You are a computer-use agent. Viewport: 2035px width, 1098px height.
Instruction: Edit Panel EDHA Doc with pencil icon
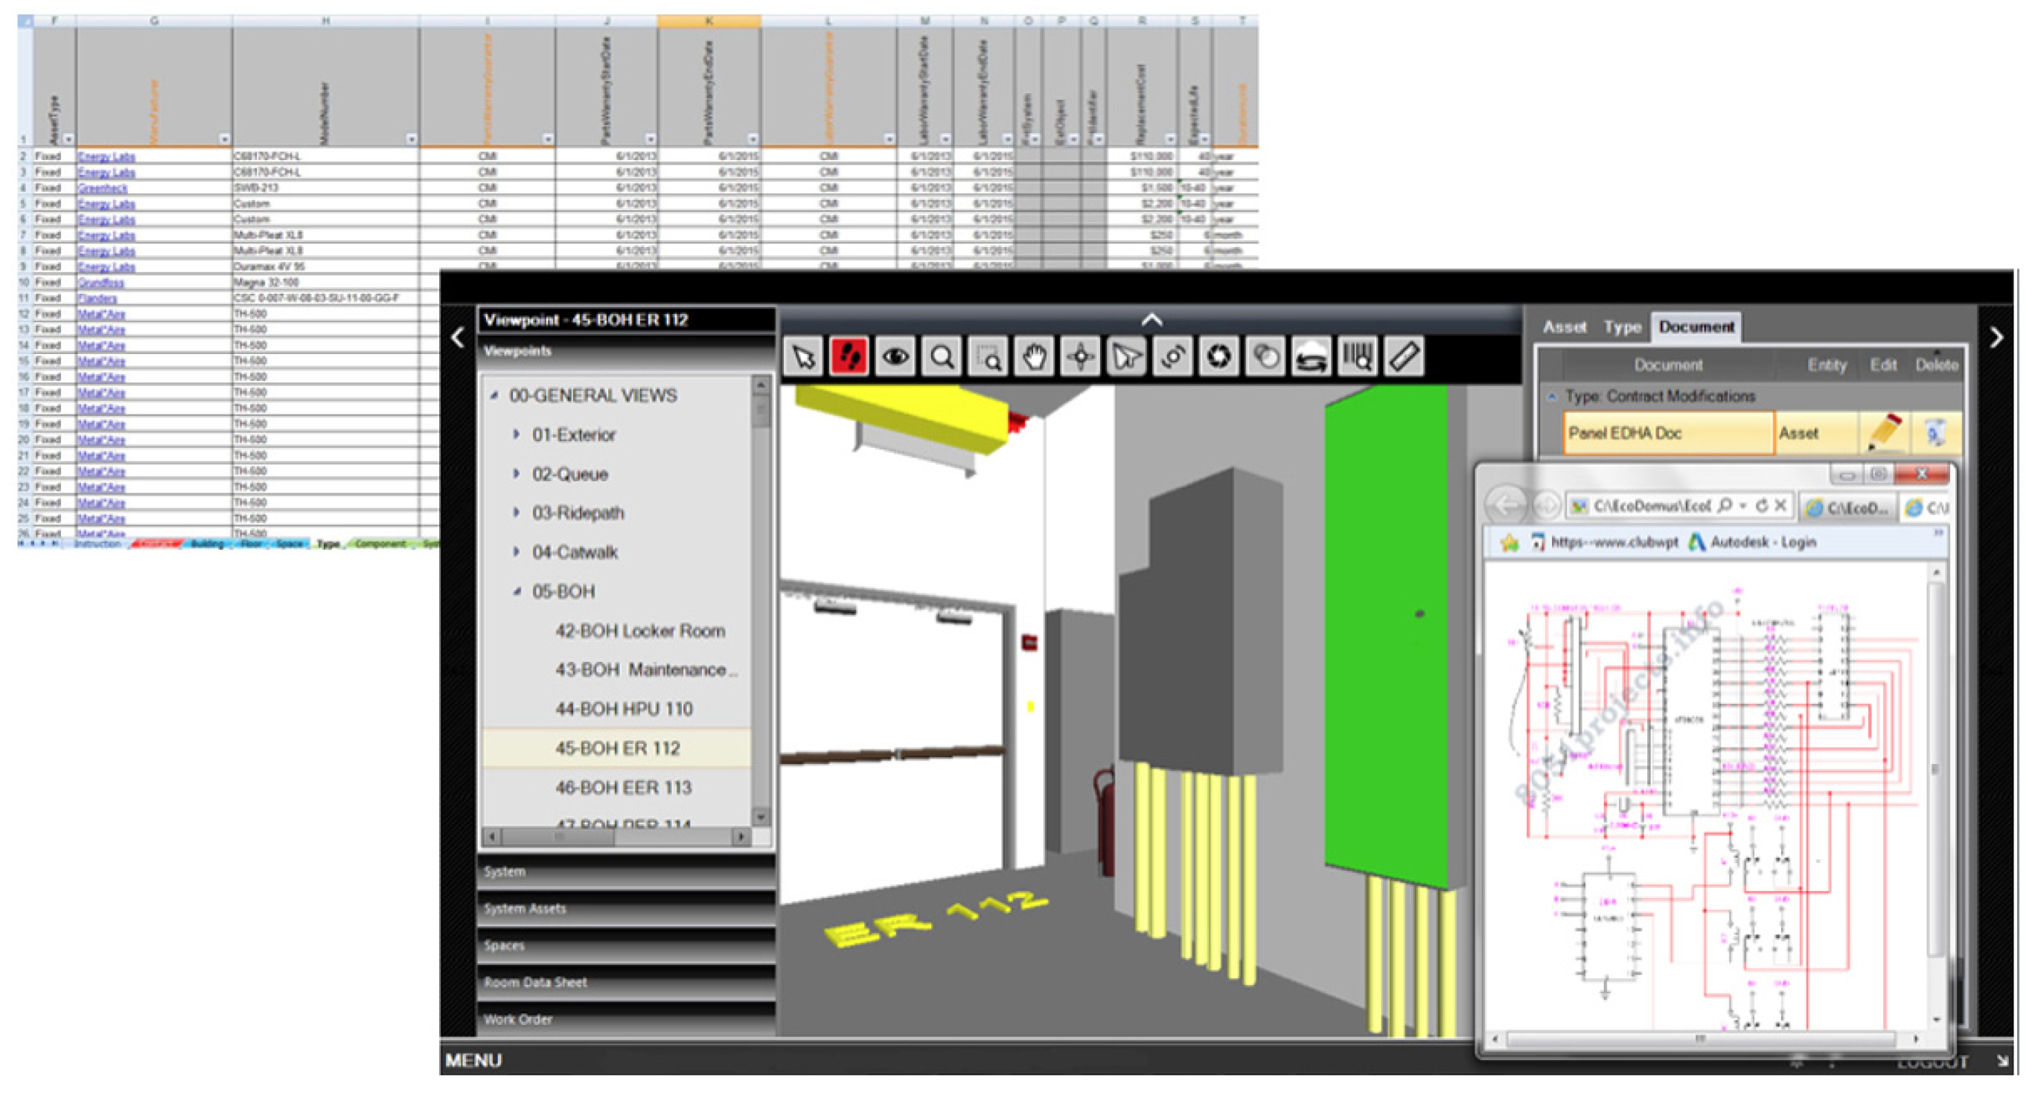tap(1884, 432)
